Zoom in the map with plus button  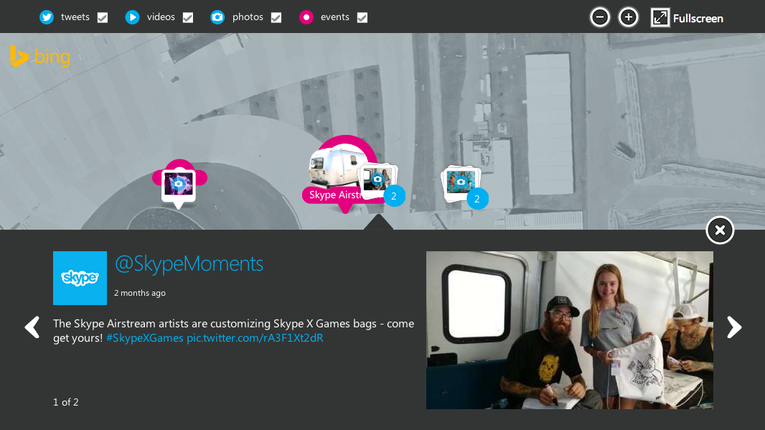(x=629, y=17)
